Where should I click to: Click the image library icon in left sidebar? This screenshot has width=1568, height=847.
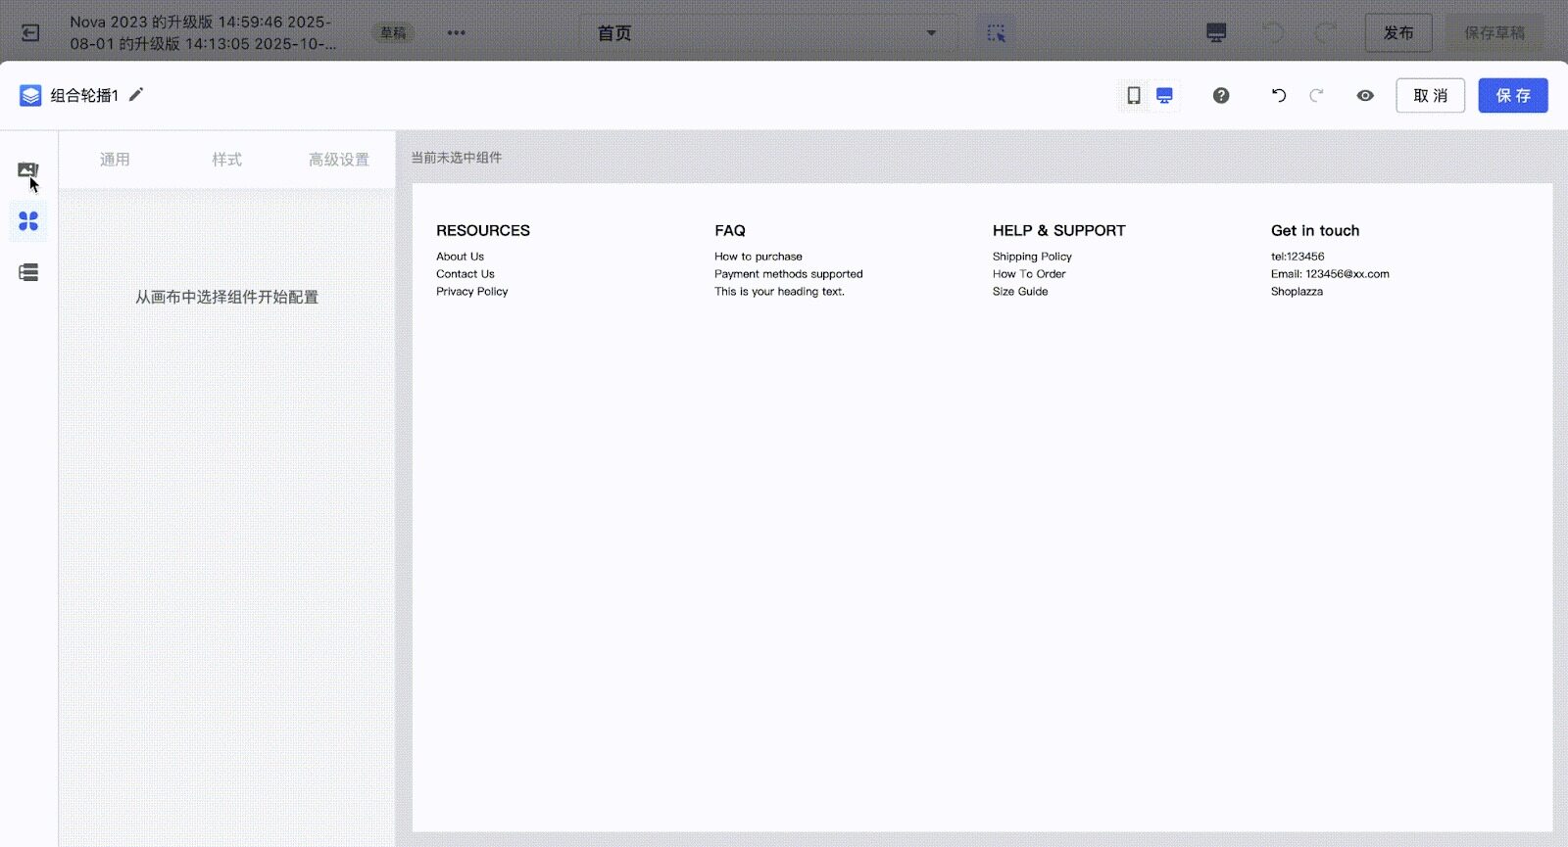(27, 170)
